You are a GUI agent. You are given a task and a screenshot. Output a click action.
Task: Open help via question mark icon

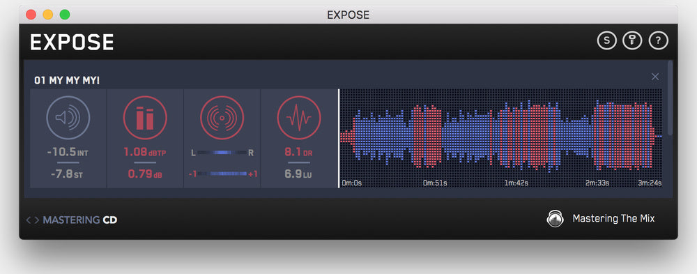[x=659, y=41]
